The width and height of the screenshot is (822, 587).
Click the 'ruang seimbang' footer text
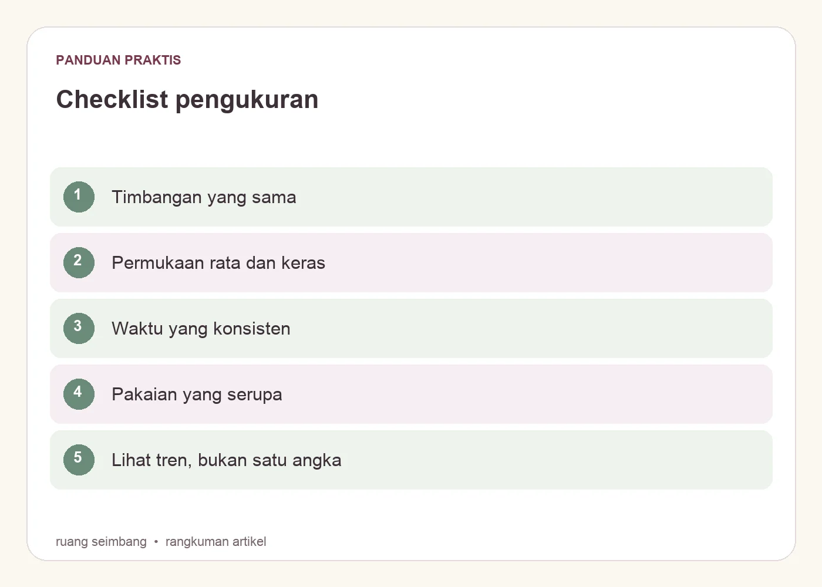(101, 541)
